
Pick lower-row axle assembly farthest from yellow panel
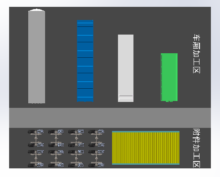[36, 159]
